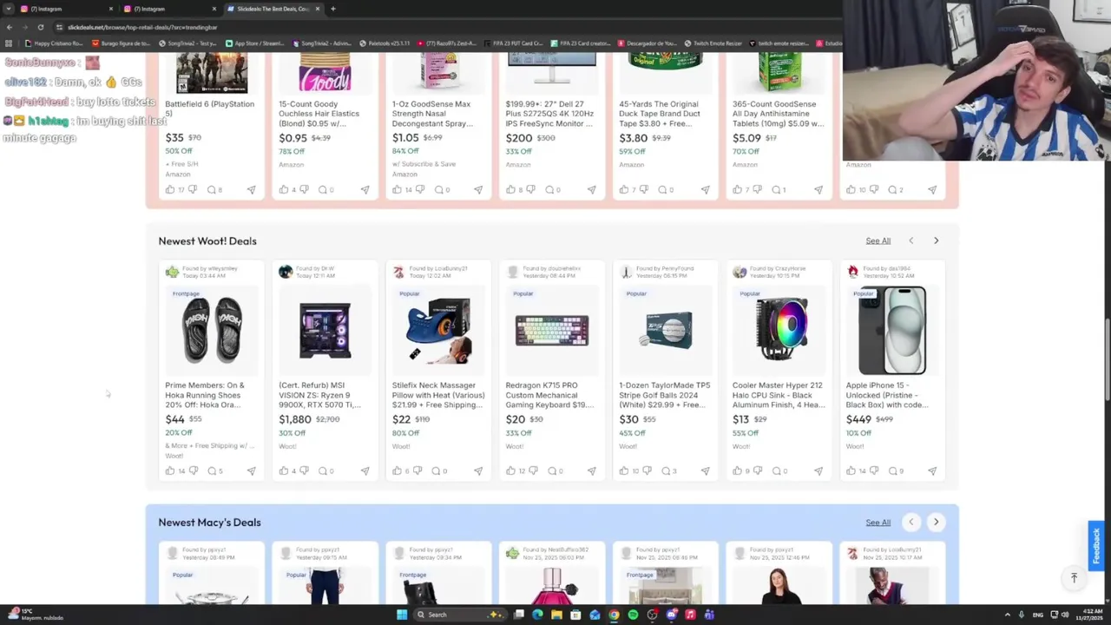Show previous Newest Woot! Deals items
The image size is (1111, 625).
(x=910, y=240)
